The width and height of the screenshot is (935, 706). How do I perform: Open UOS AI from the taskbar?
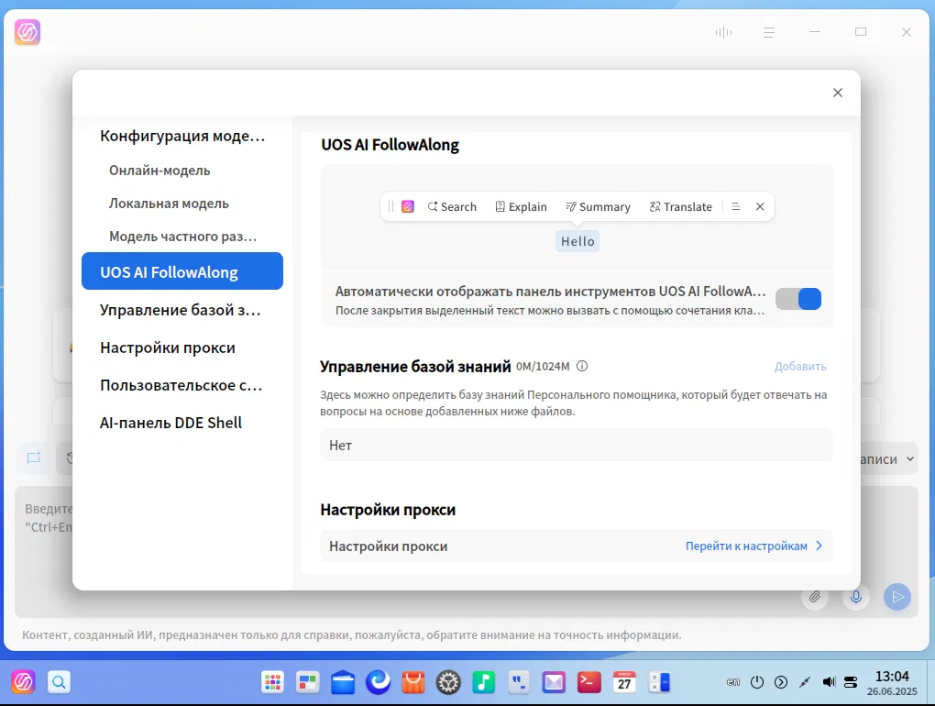point(23,681)
